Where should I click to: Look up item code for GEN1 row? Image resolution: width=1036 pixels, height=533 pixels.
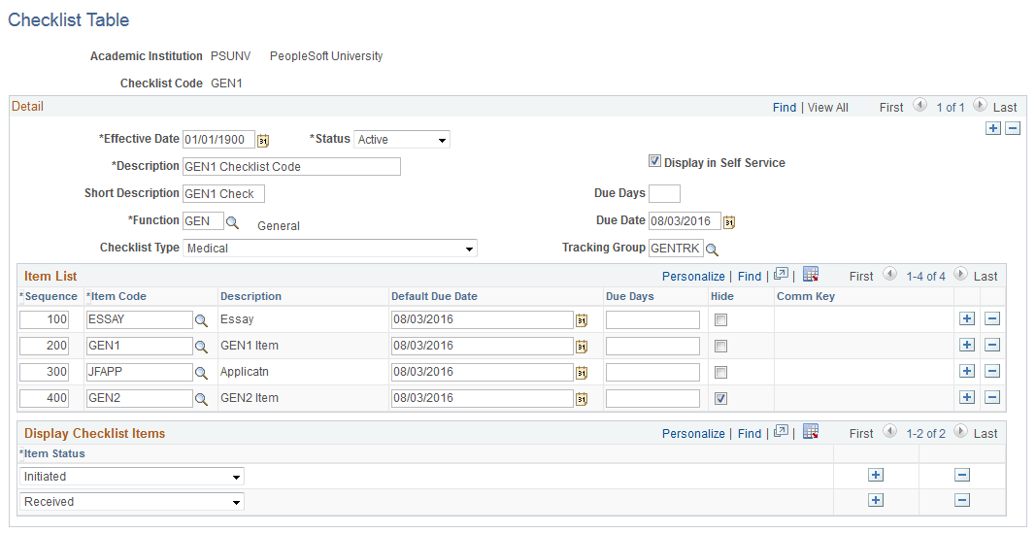point(201,347)
